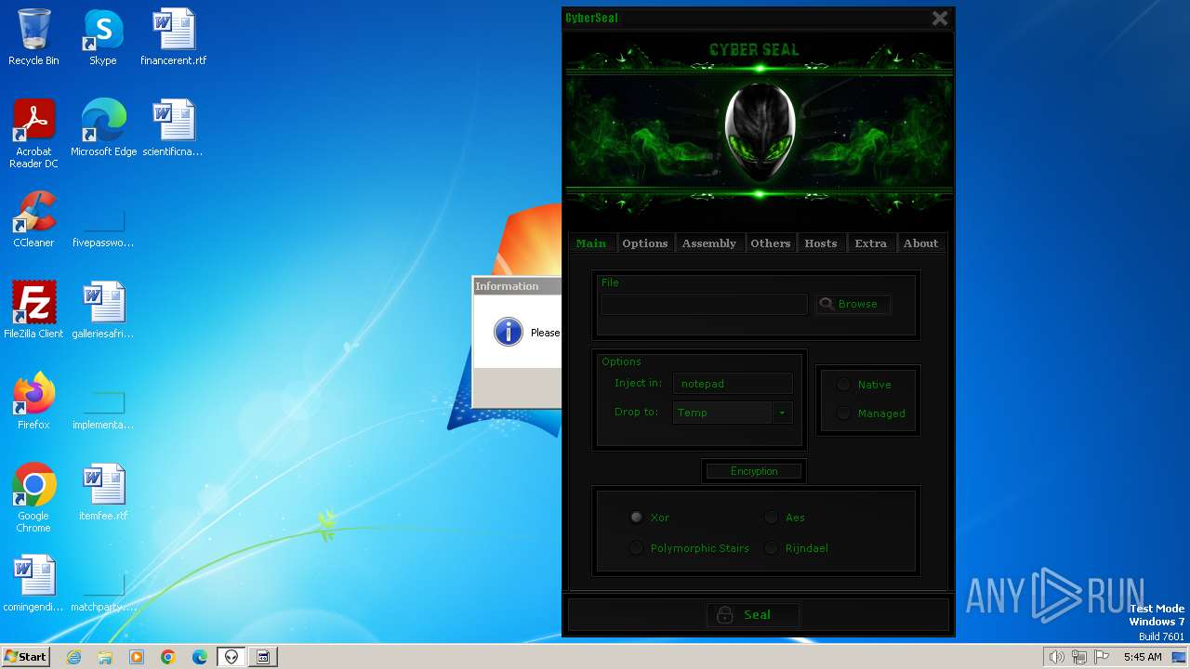Open the scientificna... document icon
1190x669 pixels.
point(173,128)
